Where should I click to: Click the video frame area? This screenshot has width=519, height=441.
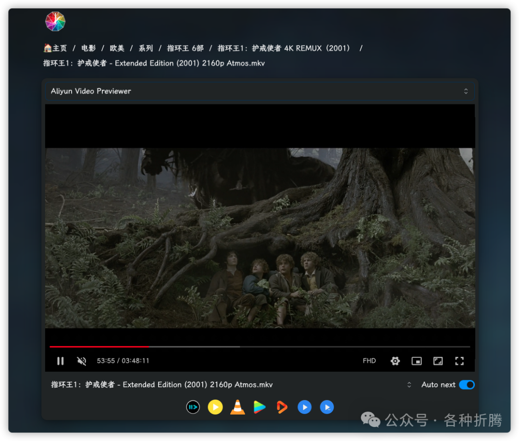[260, 238]
